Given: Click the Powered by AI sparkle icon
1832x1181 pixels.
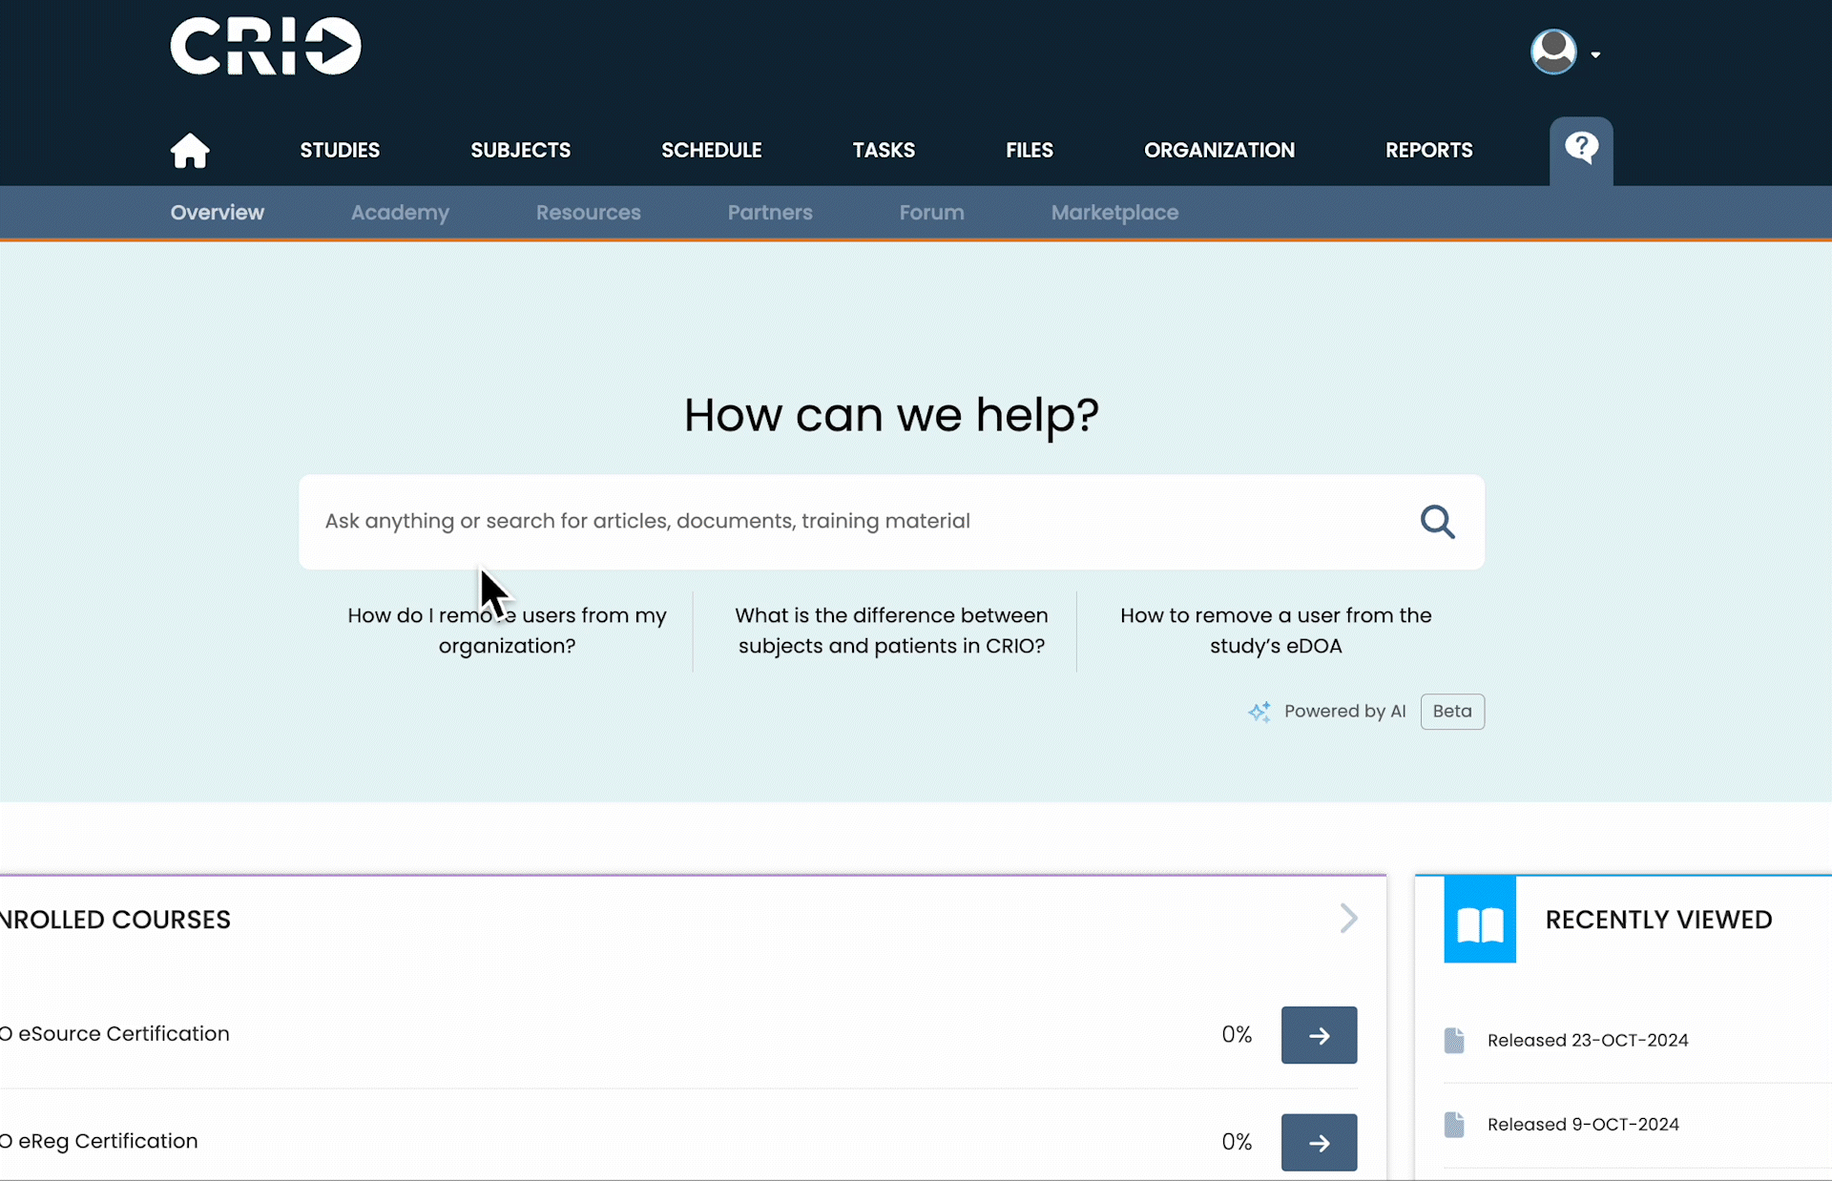Looking at the screenshot, I should point(1259,712).
